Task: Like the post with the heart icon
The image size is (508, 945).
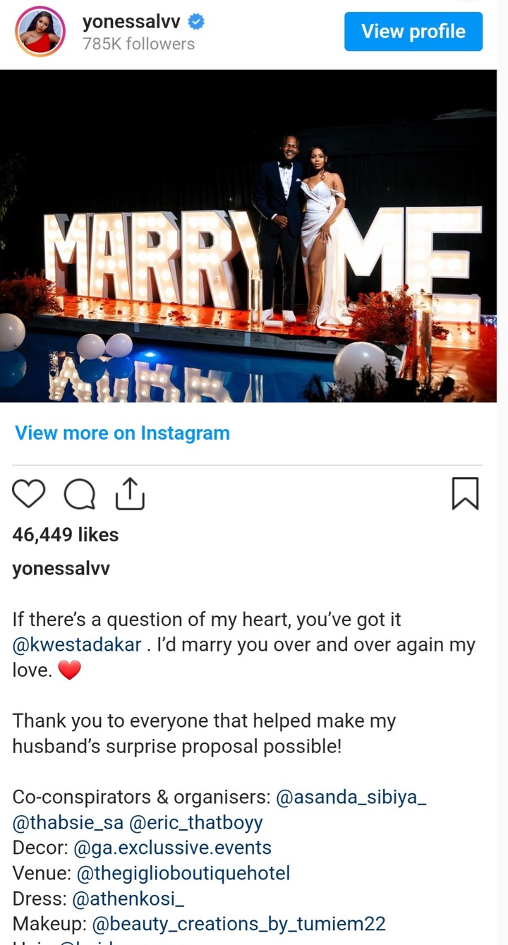Action: (x=29, y=494)
